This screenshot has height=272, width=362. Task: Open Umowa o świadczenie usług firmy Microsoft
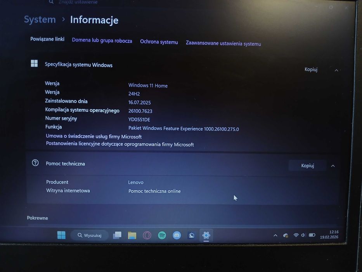coord(94,136)
